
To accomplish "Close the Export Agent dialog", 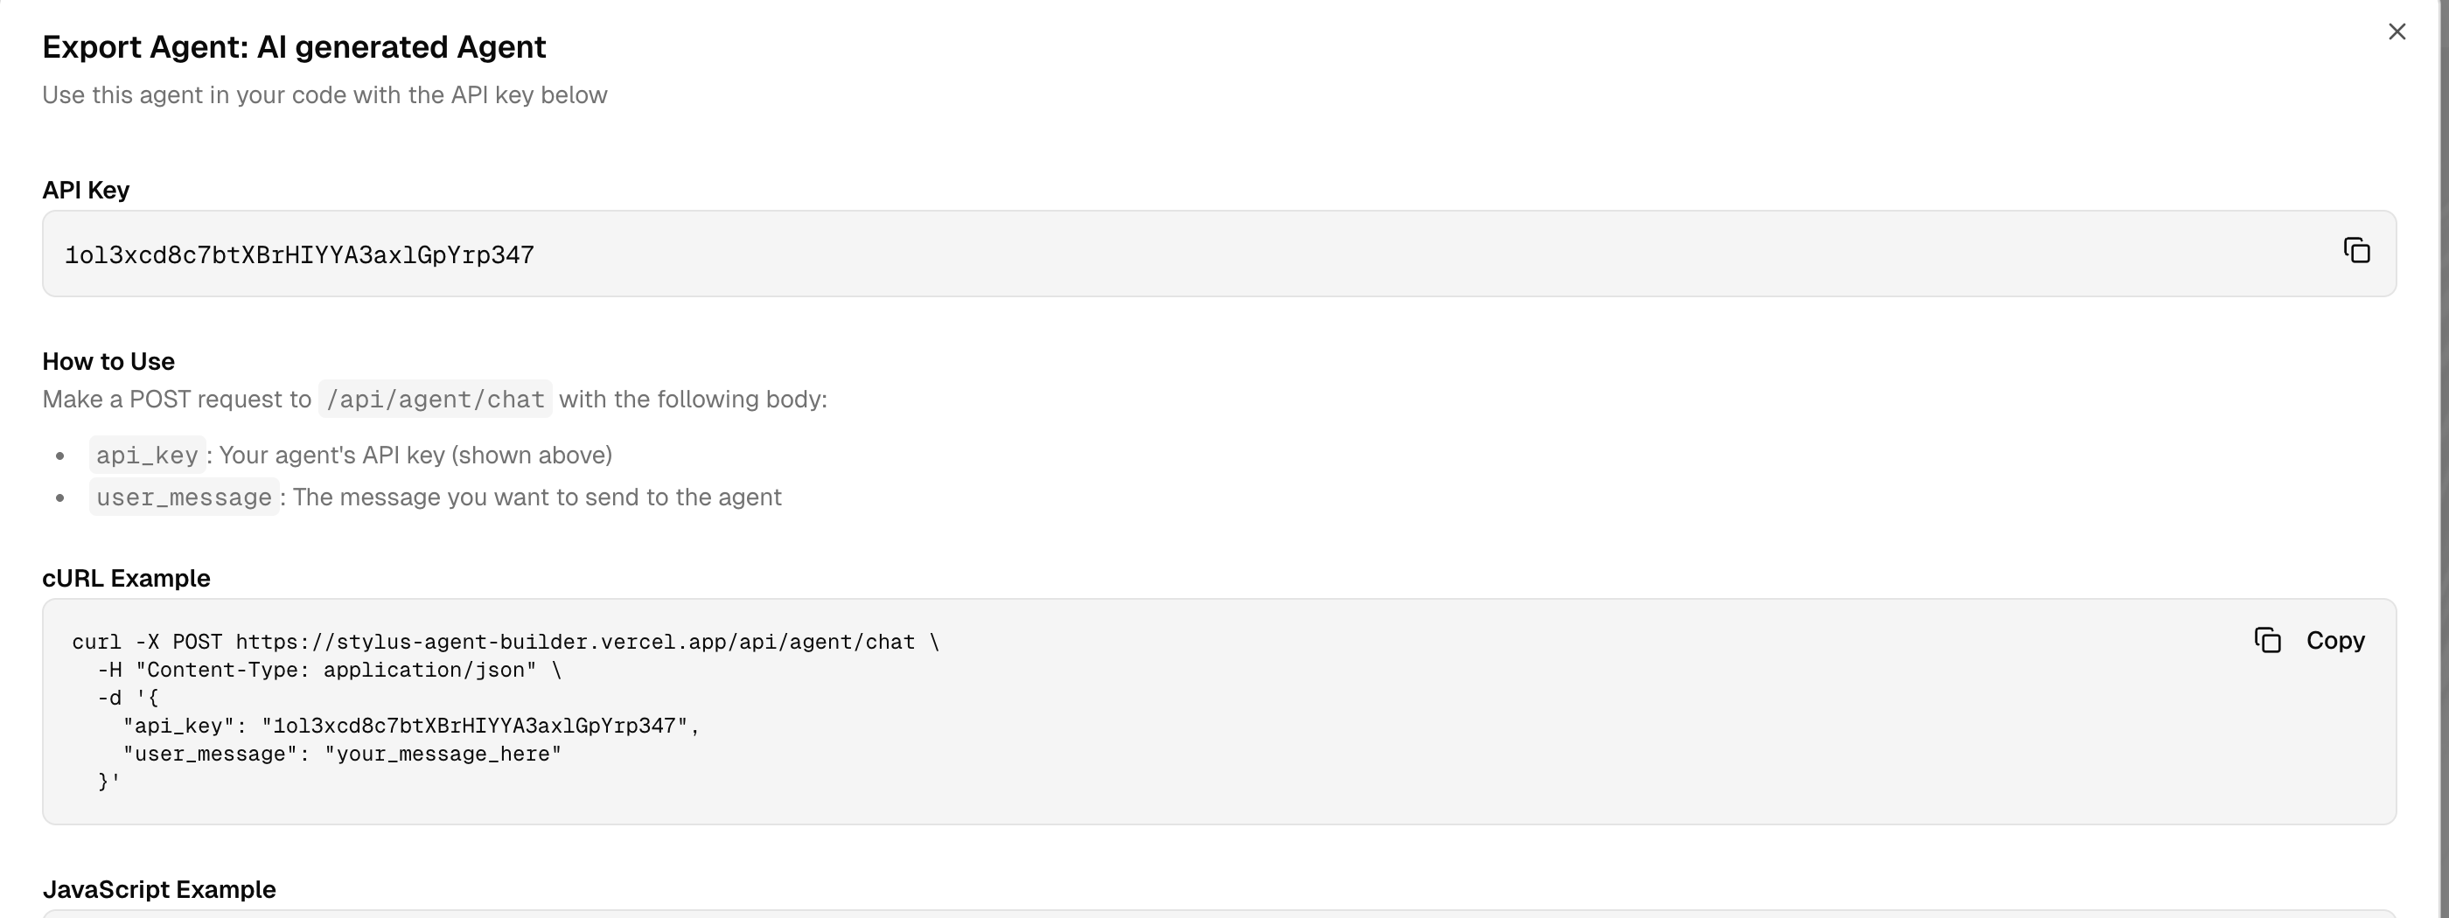I will [2397, 32].
